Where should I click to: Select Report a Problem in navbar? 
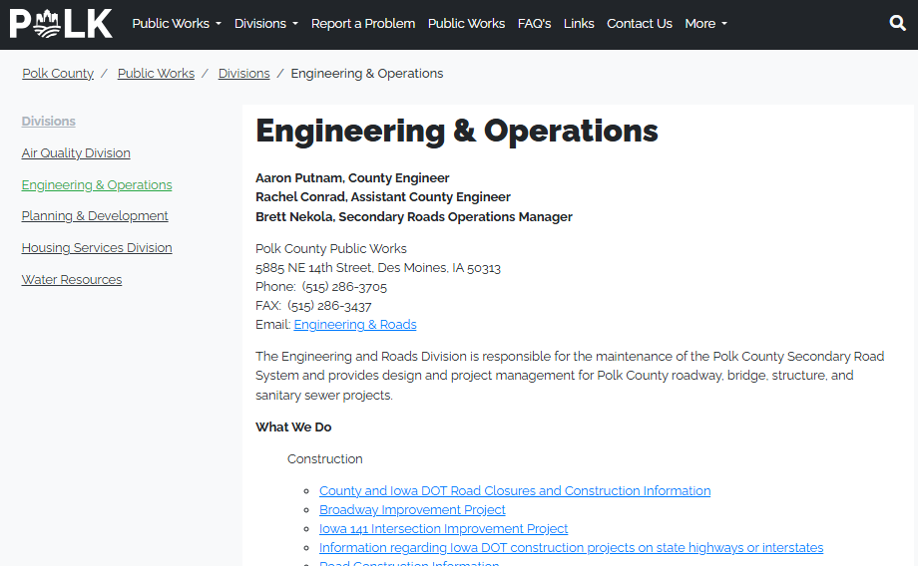362,23
